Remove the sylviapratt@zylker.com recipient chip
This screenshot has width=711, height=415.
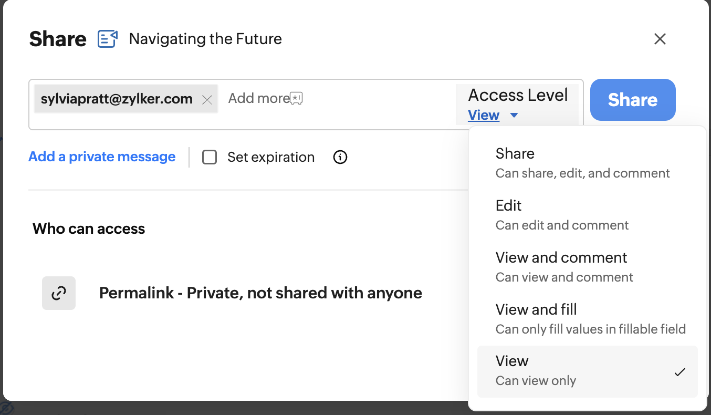pyautogui.click(x=207, y=100)
